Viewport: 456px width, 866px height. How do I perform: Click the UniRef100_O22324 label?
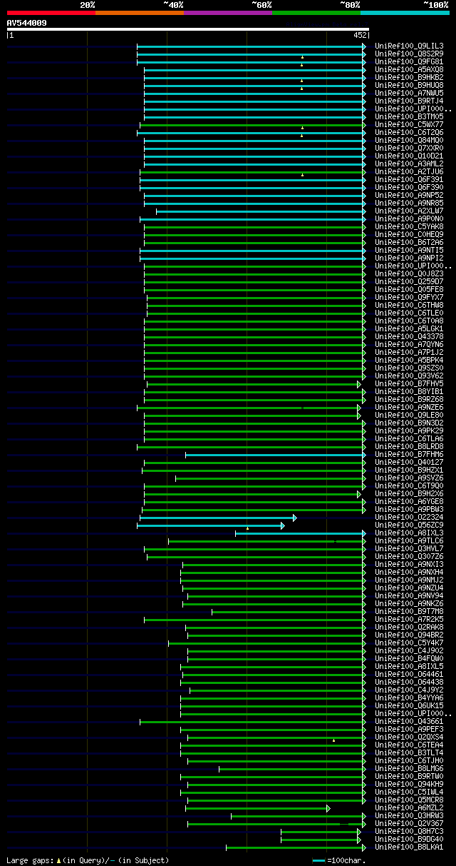tap(409, 517)
